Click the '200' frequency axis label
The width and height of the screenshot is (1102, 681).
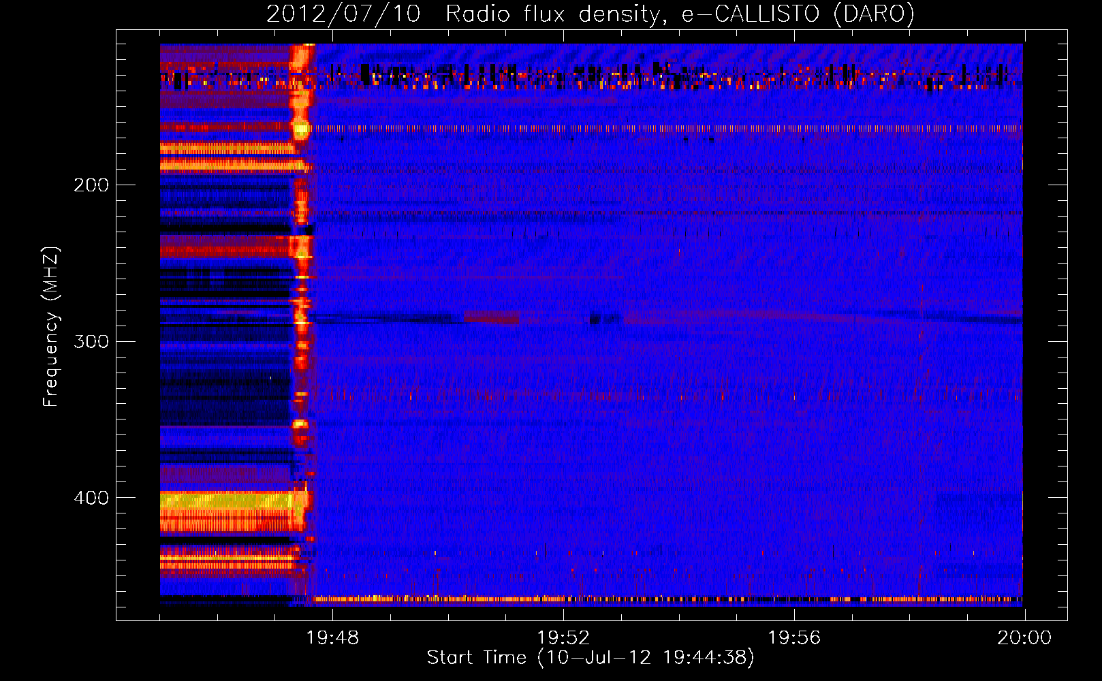[91, 185]
